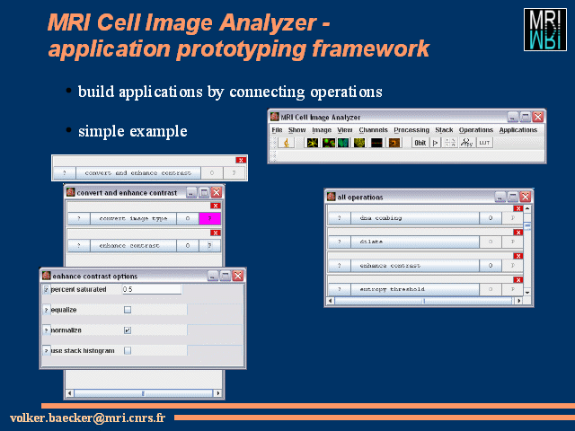Click the all operations window title icon
Viewport: 575px width, 431px height.
[332, 197]
